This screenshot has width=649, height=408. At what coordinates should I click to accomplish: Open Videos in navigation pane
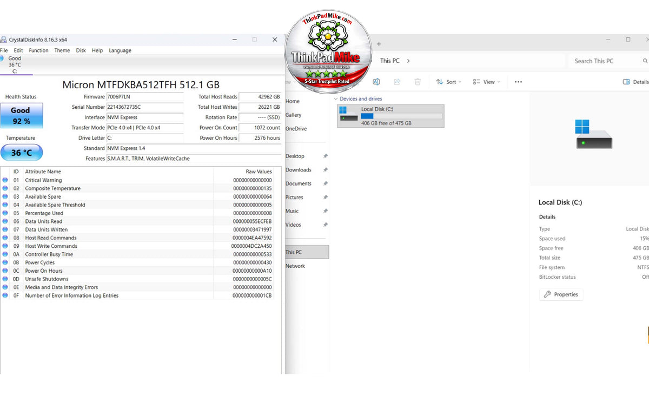[x=294, y=225]
